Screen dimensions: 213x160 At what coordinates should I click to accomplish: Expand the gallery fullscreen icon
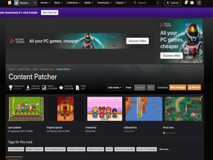click(x=201, y=97)
